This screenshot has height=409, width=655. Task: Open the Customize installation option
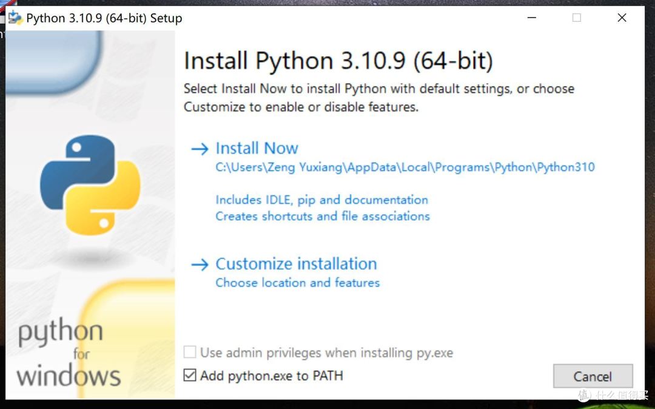click(296, 265)
